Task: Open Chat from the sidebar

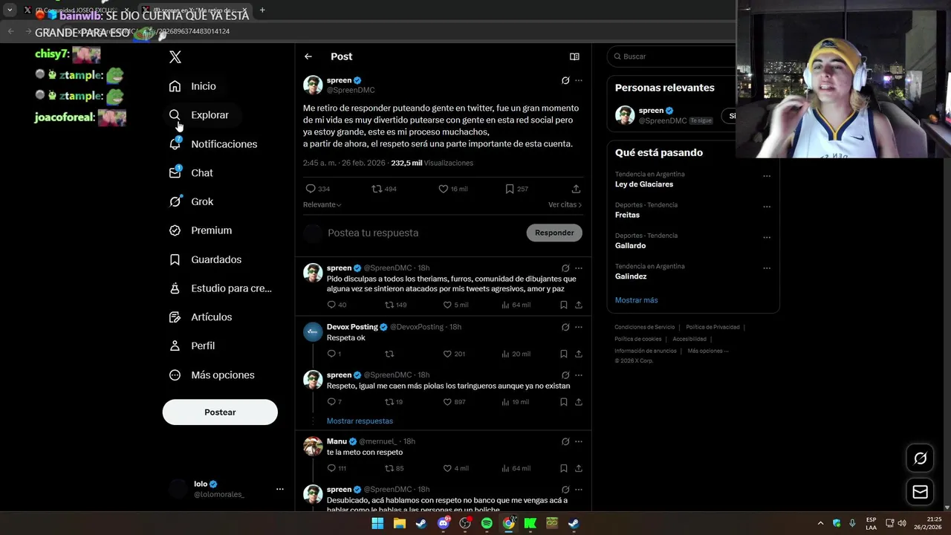Action: (190, 172)
